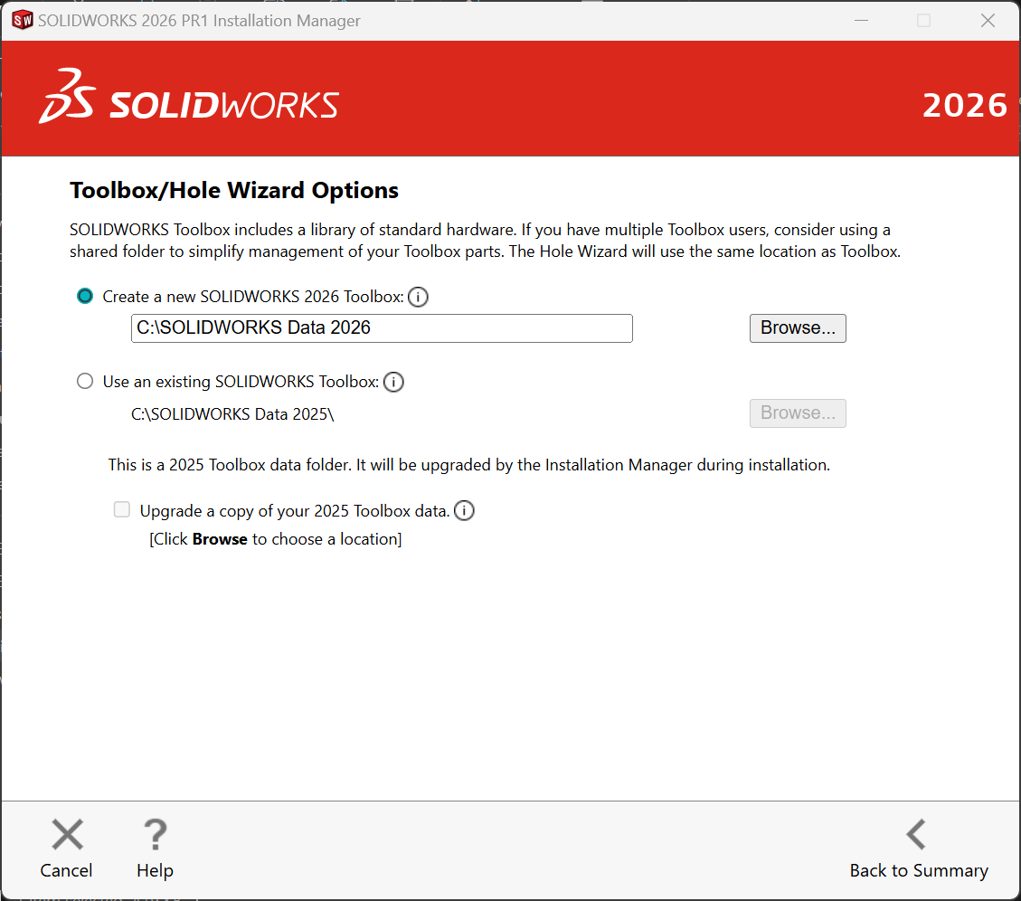The image size is (1021, 901).
Task: Click the '2025 Toolbox data folder' upgrade notice
Action: click(x=468, y=465)
